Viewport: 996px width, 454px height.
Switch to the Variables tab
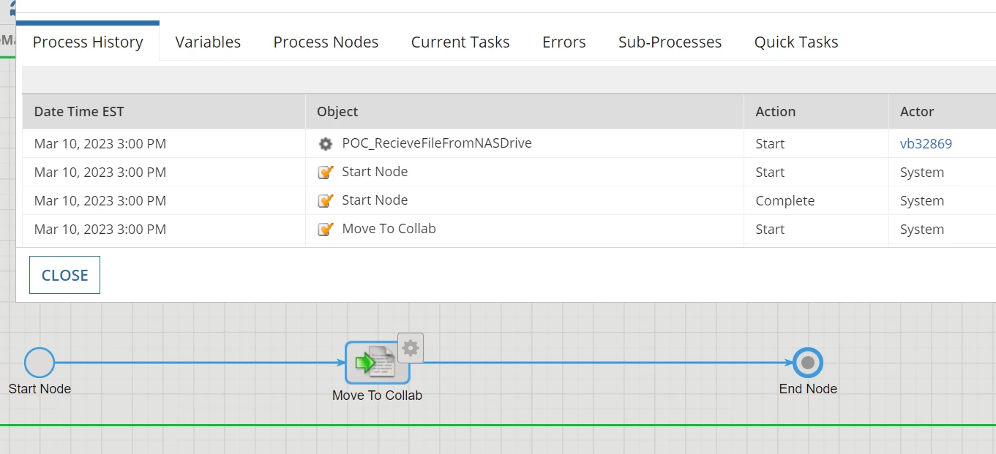(208, 42)
